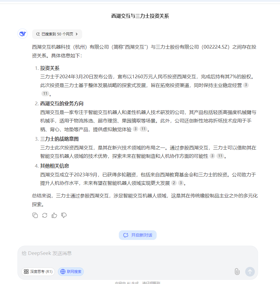The image size is (280, 284).
Task: Click the atom icon in 深度思考
Action: pyautogui.click(x=26, y=272)
